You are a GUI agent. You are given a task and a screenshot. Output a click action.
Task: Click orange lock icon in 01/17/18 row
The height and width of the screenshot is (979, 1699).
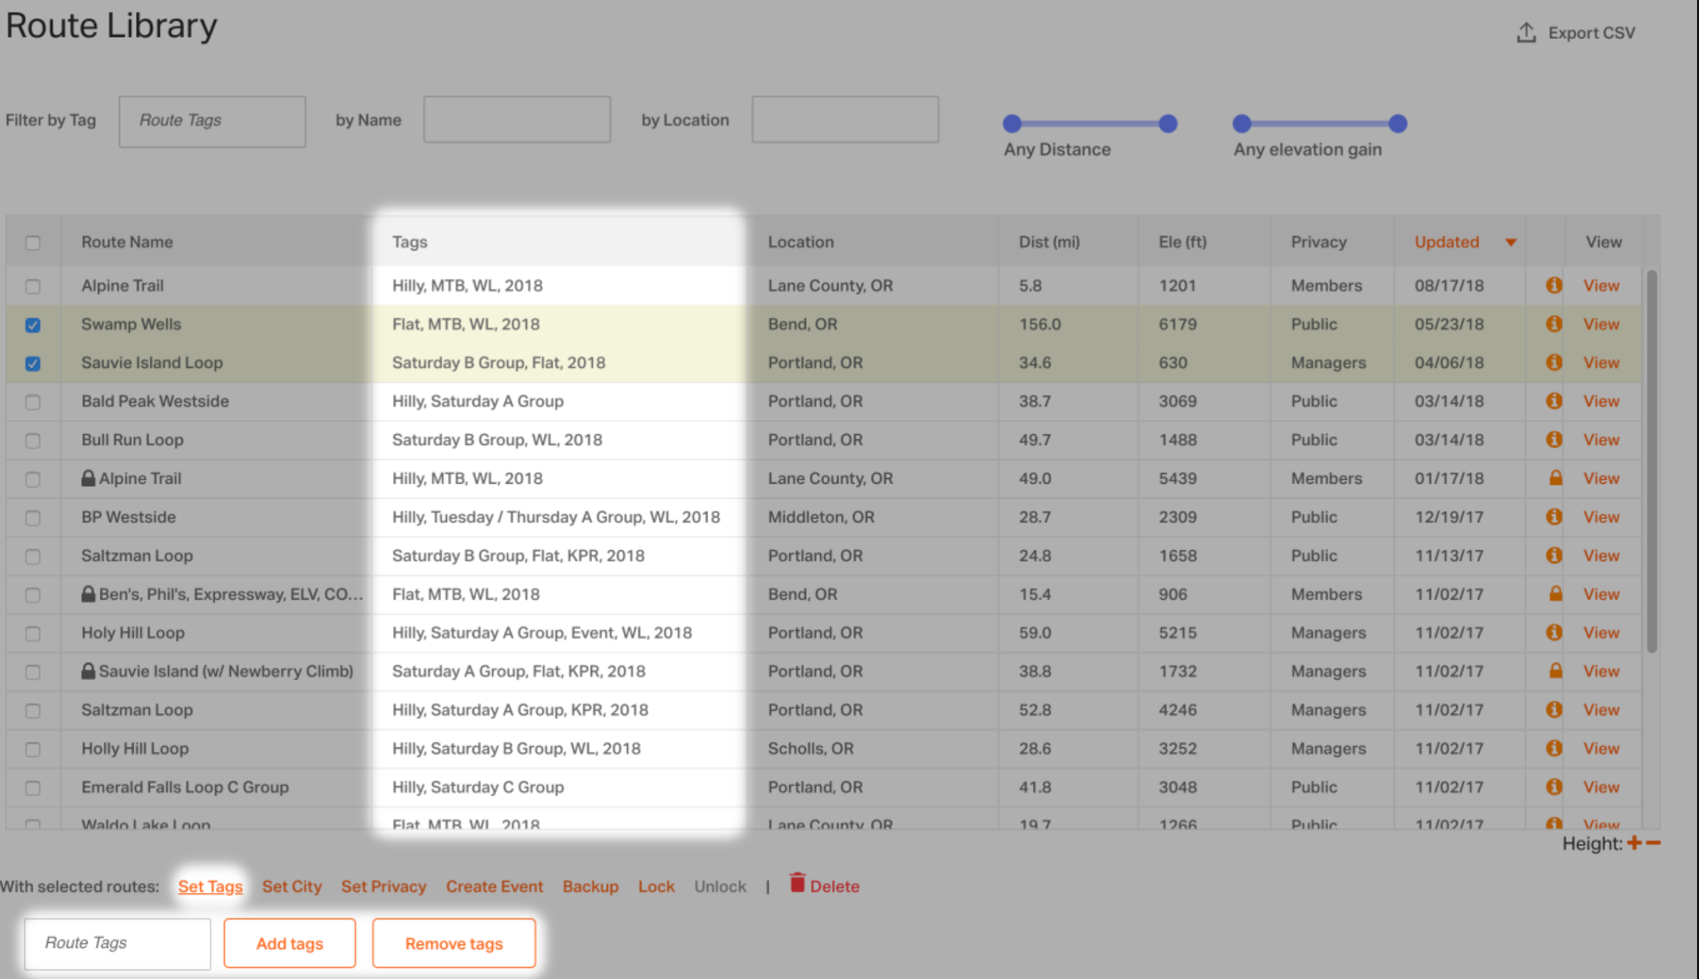(1555, 478)
